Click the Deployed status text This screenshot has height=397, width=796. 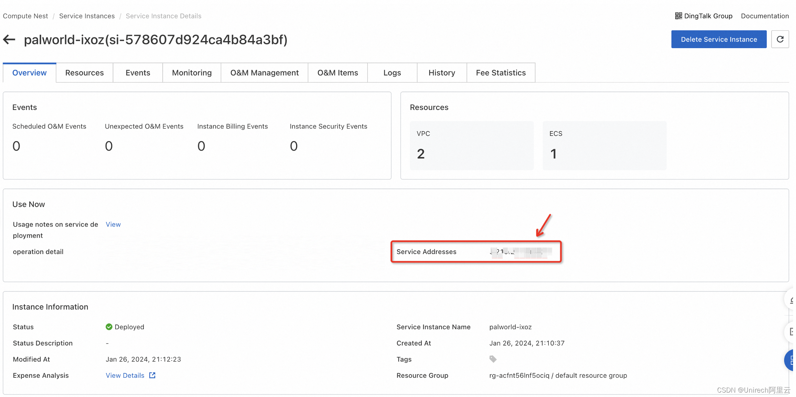click(x=129, y=327)
